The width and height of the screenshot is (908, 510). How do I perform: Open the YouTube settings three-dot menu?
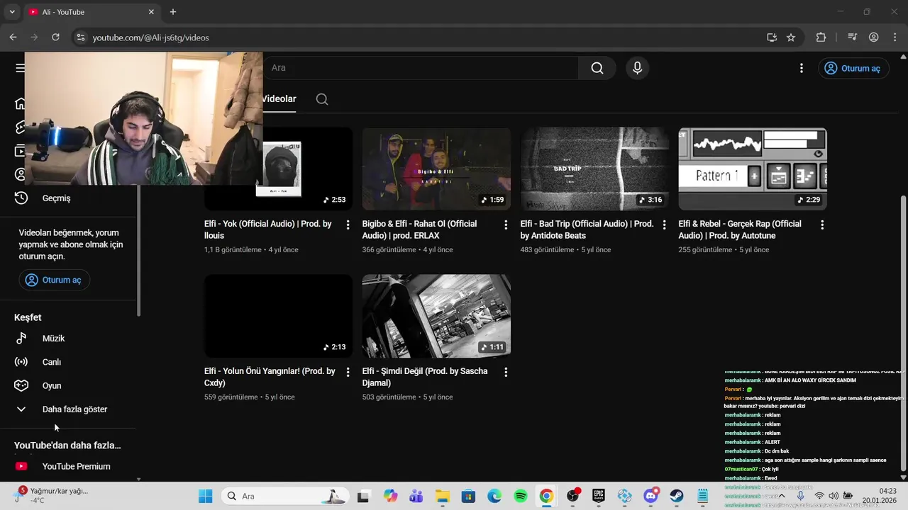click(x=801, y=68)
